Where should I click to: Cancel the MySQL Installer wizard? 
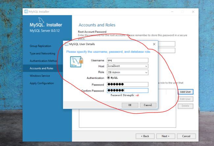pos(186,136)
